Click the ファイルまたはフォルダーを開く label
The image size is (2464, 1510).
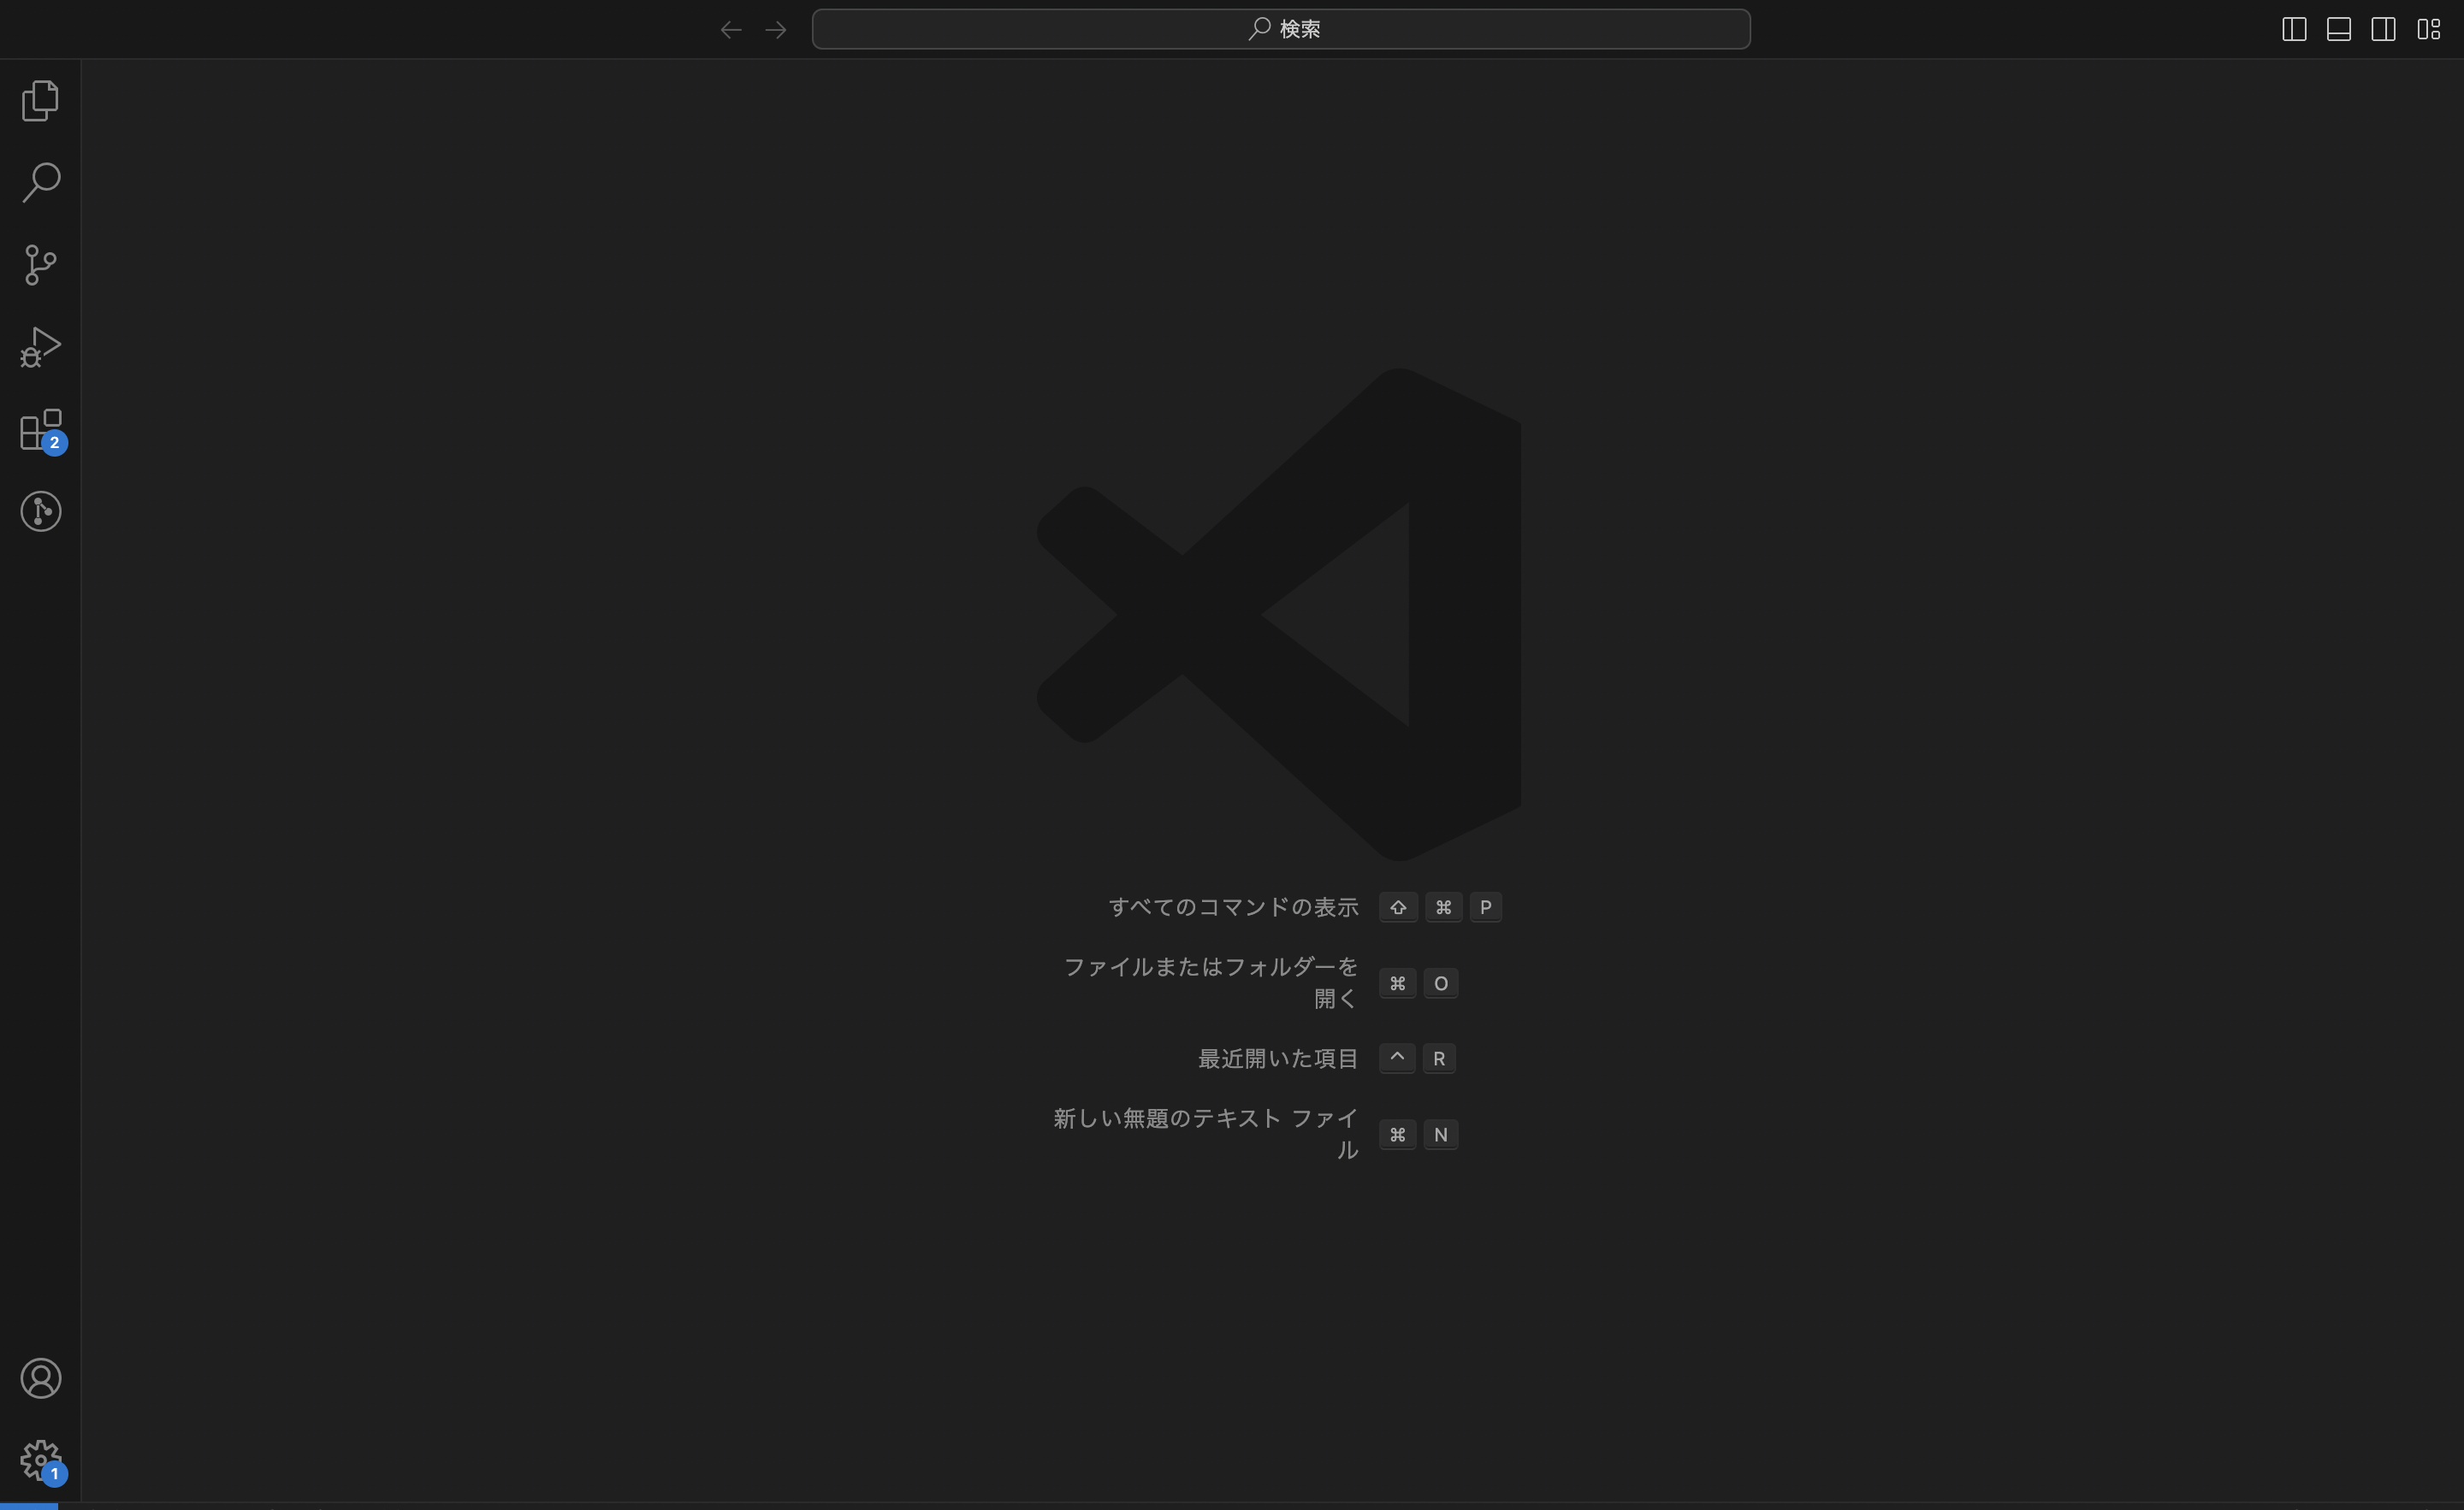pos(1210,982)
